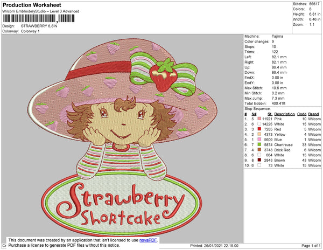Select the 'Page 1 of 1' footer text
This screenshot has height=250, width=323.
pos(311,246)
